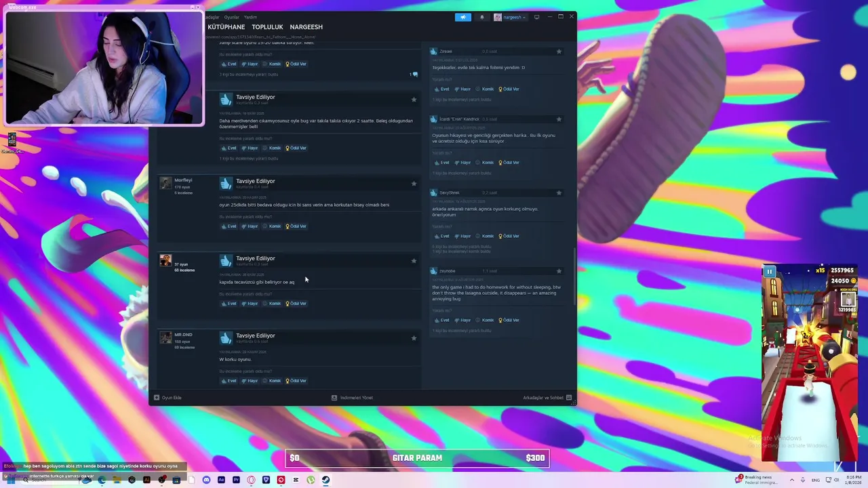Vote Hayır on 'Daha merdivenden' review
Viewport: 868px width, 488px height.
pos(250,148)
